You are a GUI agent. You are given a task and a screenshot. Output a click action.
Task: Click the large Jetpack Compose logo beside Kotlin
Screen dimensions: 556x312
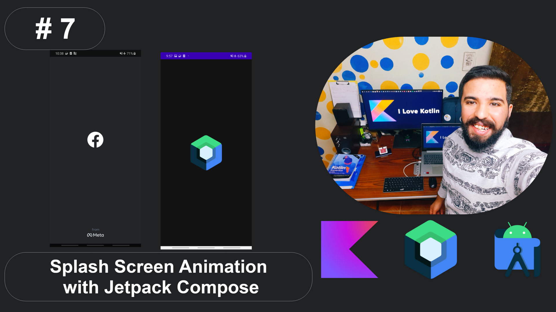point(431,249)
